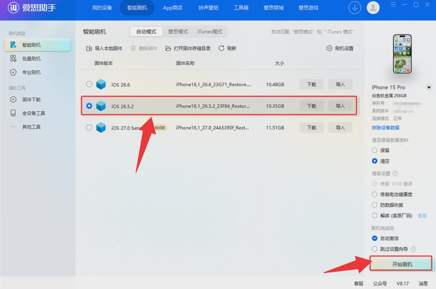Open 爱思商城 tab
This screenshot has width=436, height=289.
pos(274,8)
